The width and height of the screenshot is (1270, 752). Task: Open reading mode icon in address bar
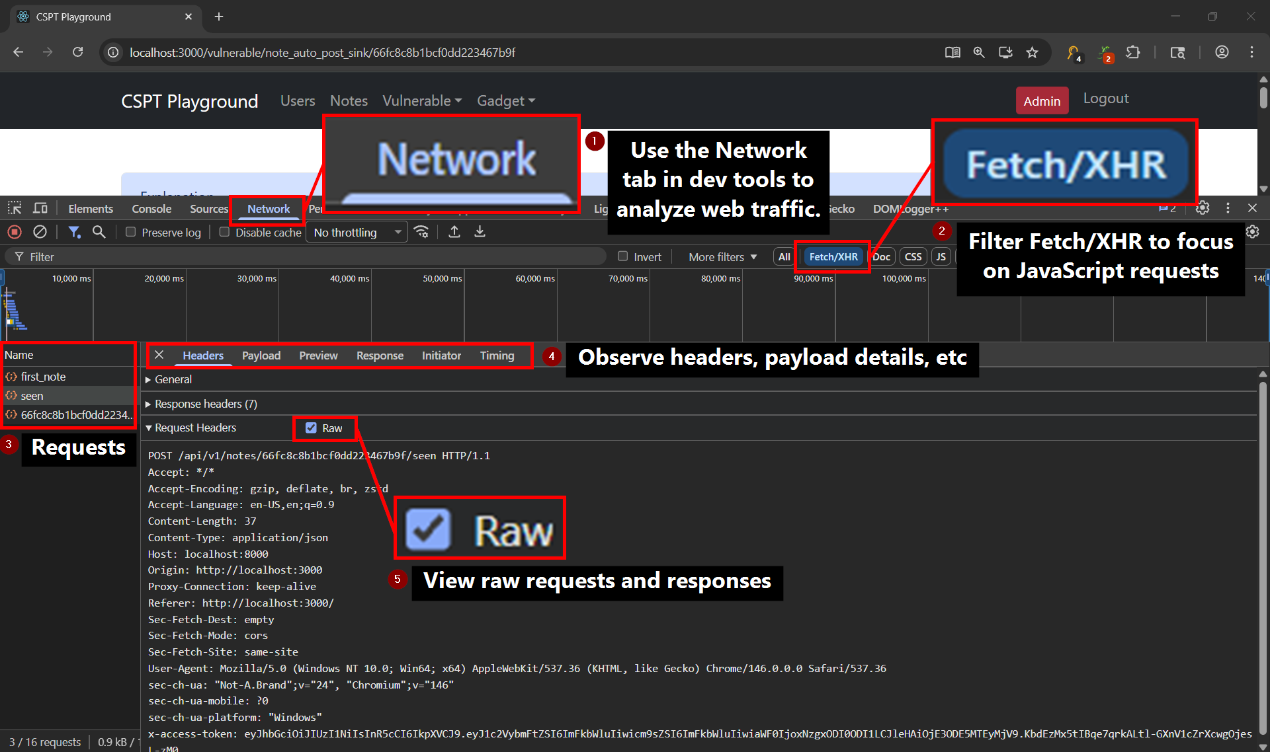click(x=952, y=52)
